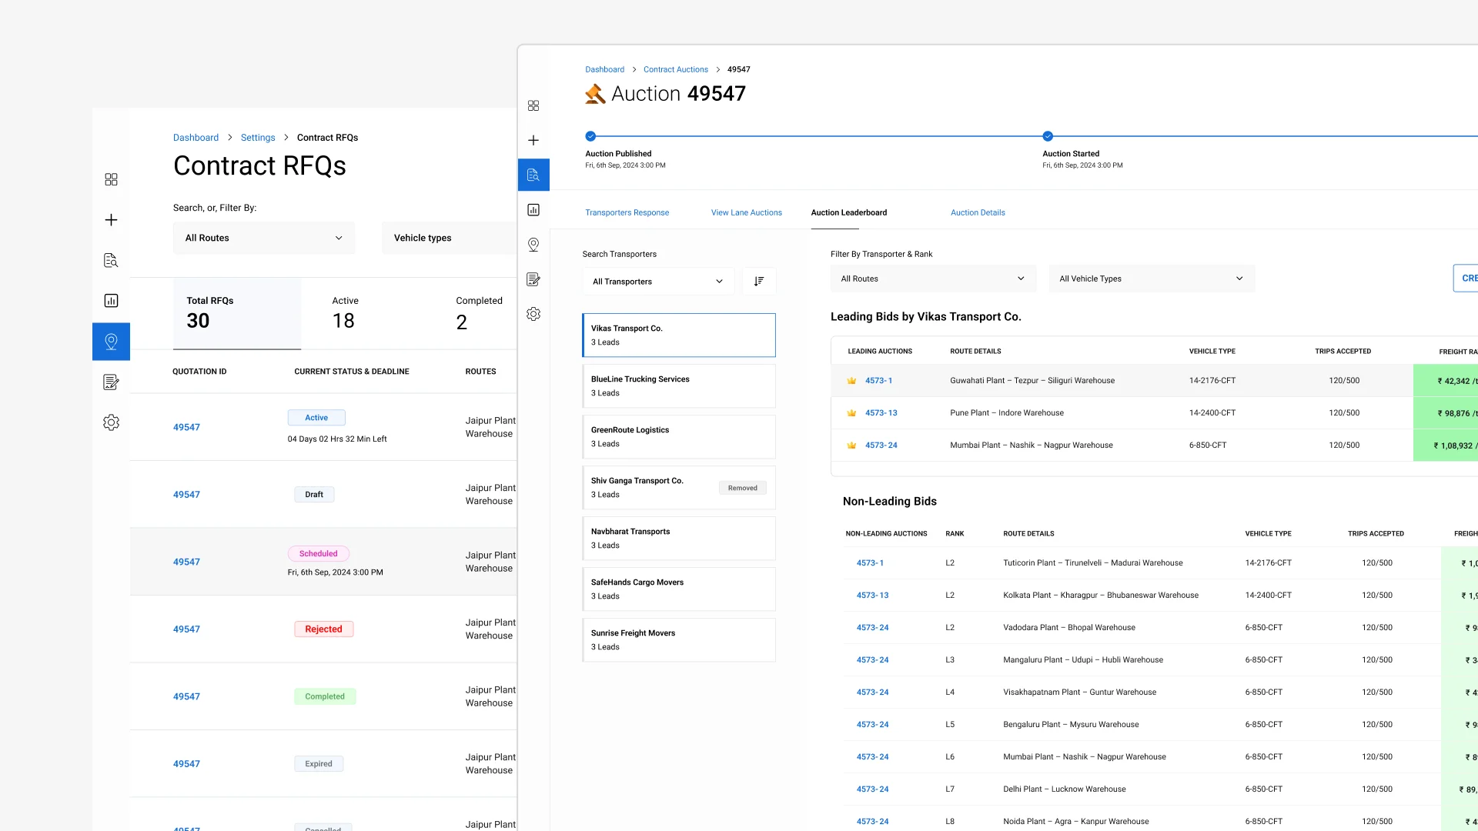Open non-leading auction 4573-13 Kolkata row
The image size is (1478, 831).
click(x=872, y=596)
